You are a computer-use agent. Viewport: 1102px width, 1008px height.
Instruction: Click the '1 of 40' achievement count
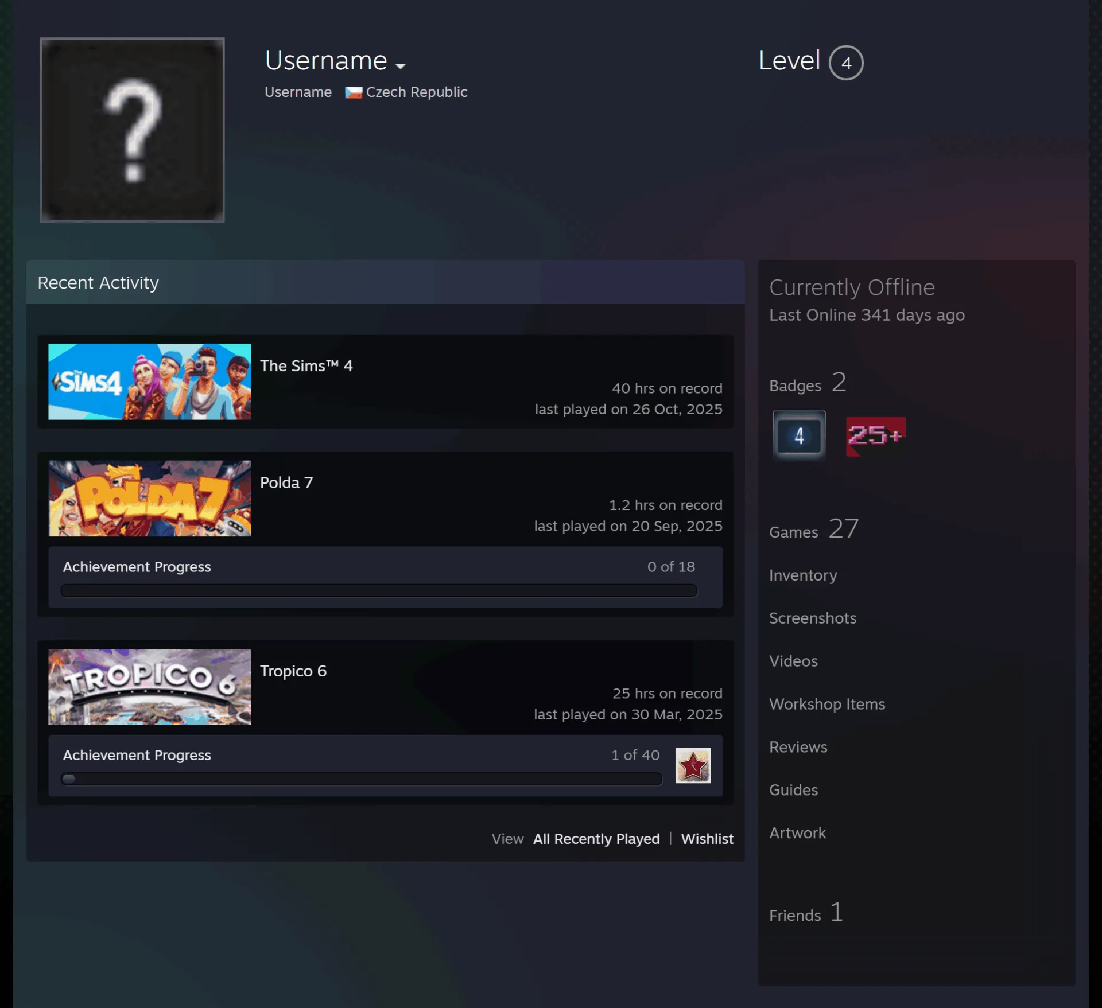[x=635, y=755]
